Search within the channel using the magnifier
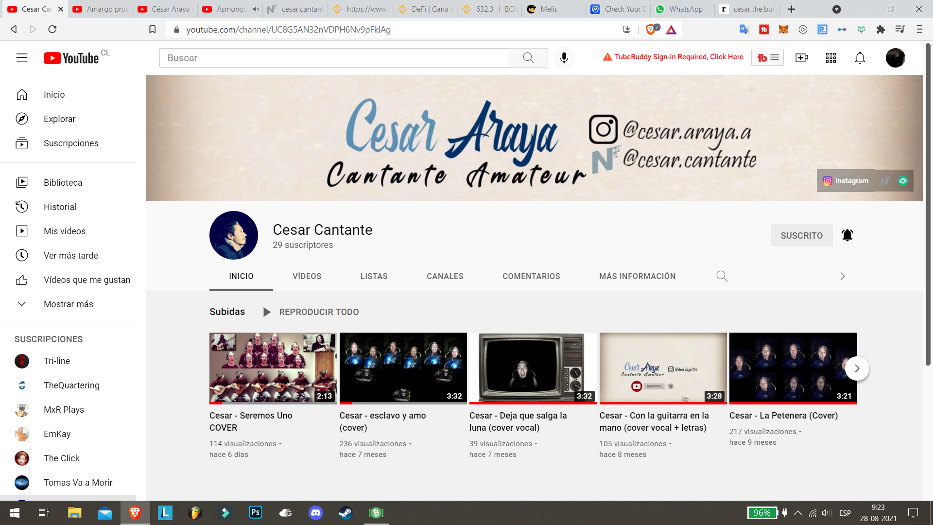Screen dimensions: 933x525 (x=722, y=276)
